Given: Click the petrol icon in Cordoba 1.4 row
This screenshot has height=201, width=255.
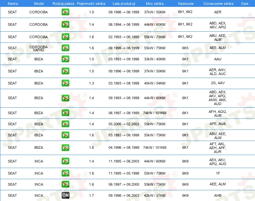Looking at the screenshot, I should click(x=65, y=24).
